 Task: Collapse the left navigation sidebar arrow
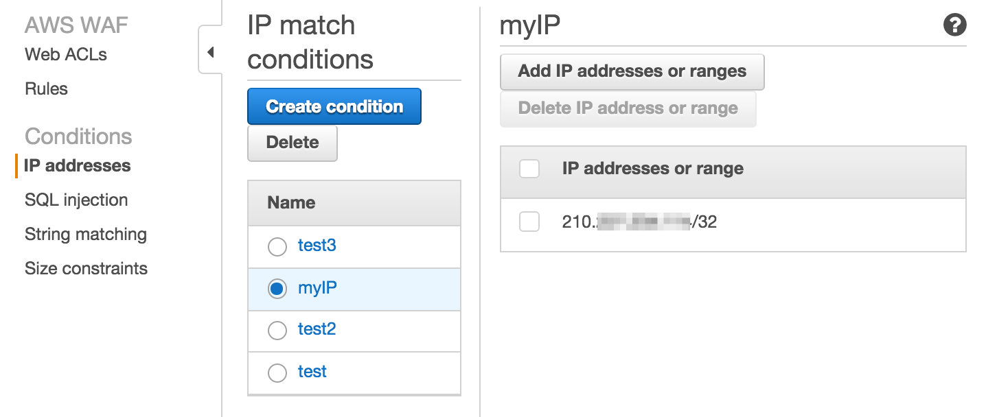click(210, 52)
